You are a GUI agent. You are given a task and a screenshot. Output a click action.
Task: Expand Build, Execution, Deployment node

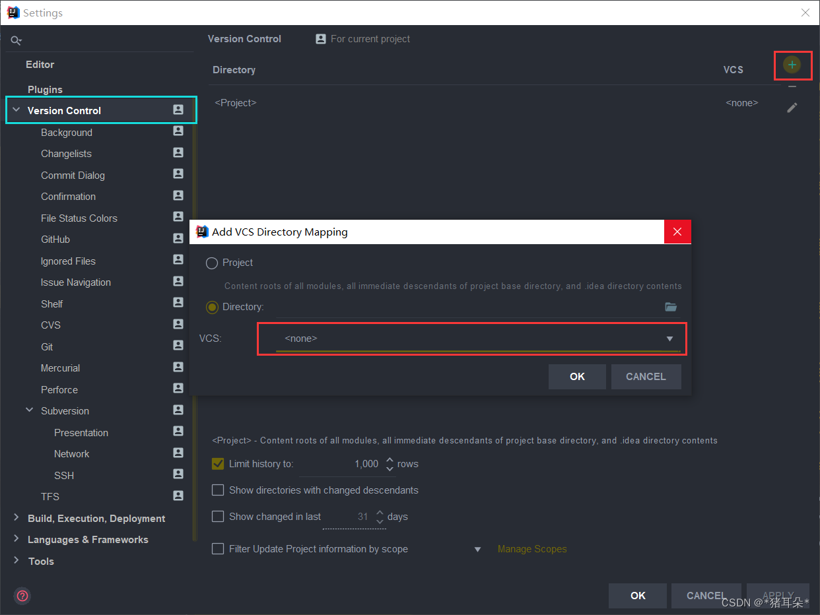pos(17,518)
